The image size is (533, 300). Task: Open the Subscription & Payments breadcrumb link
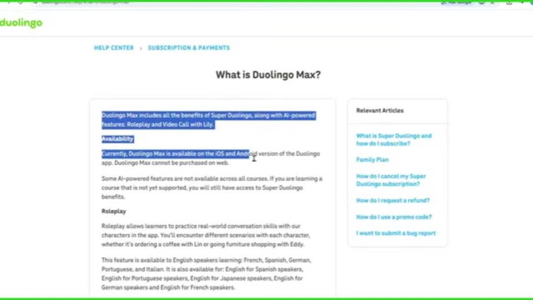(x=189, y=48)
